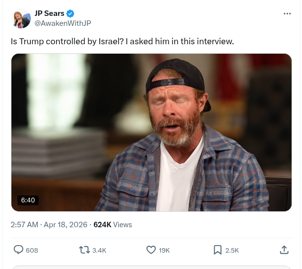302x269 pixels.
Task: Open the share post icon
Action: point(284,250)
